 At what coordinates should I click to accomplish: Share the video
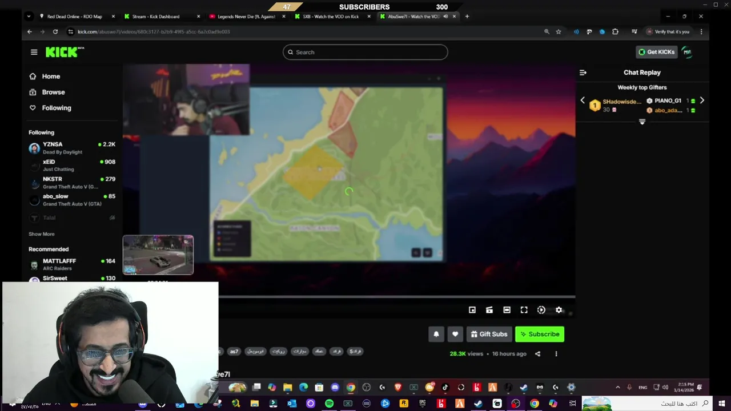[x=537, y=354]
